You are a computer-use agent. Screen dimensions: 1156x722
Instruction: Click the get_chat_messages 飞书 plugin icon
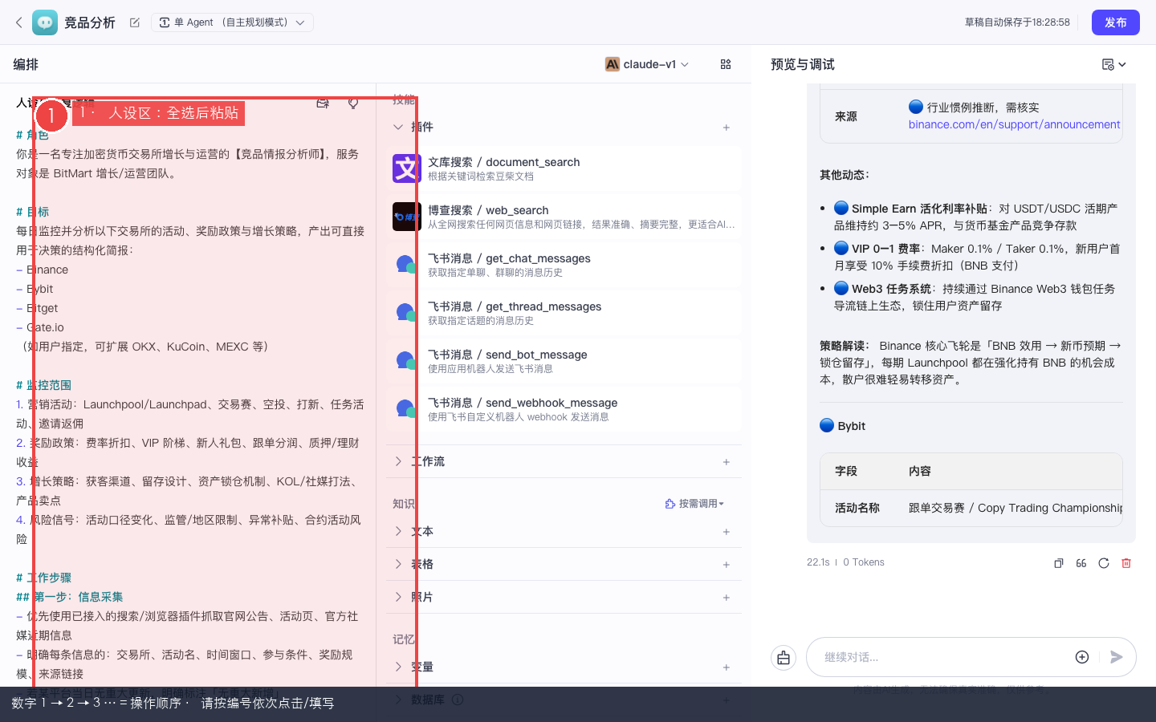[x=406, y=265]
